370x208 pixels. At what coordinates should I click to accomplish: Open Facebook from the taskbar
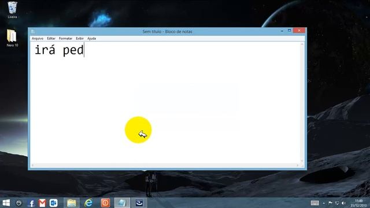[x=31, y=203]
